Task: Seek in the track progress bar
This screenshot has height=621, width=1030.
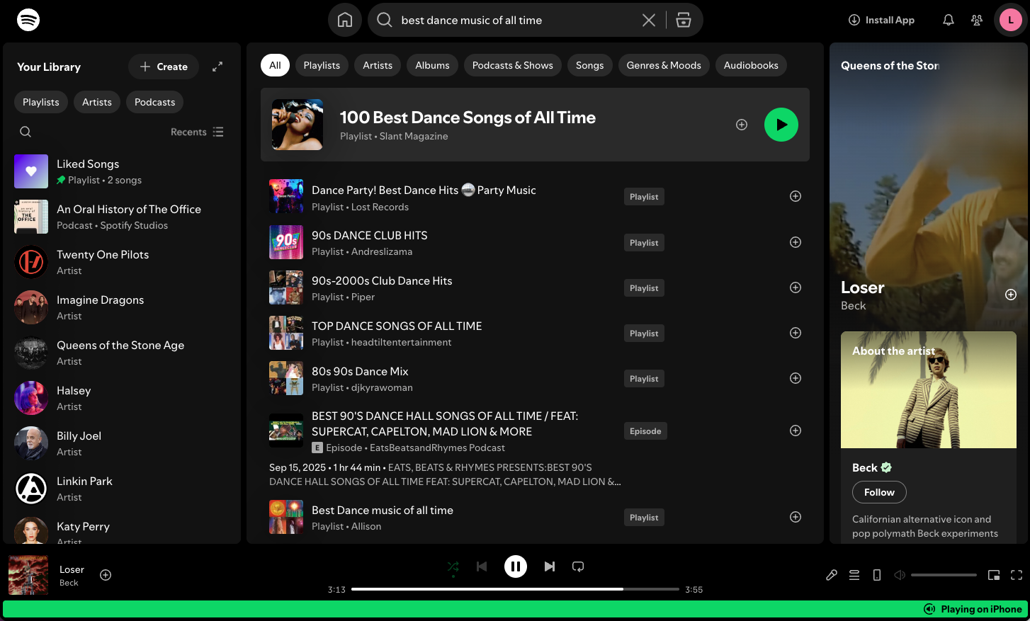Action: coord(515,589)
